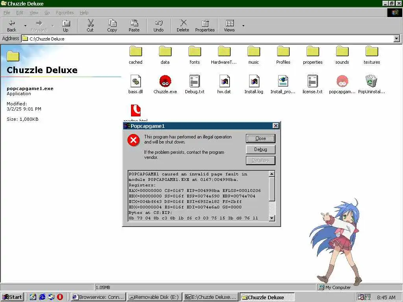
Task: Click the error details scrollbar thumb
Action: (272, 189)
